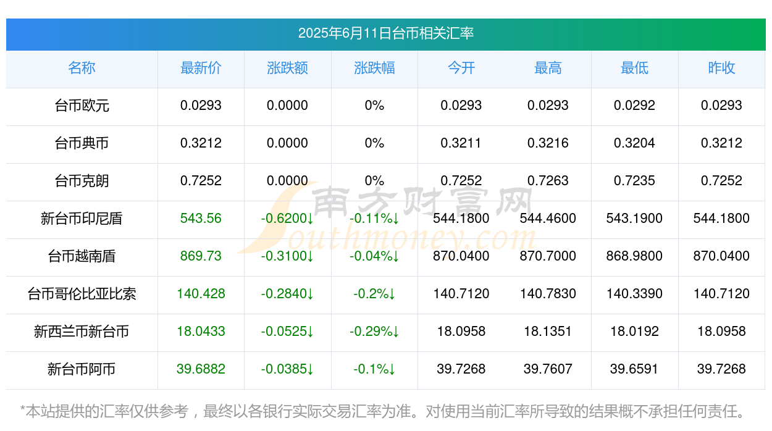
Task: Click change amount -0.0525↓
Action: (x=287, y=332)
